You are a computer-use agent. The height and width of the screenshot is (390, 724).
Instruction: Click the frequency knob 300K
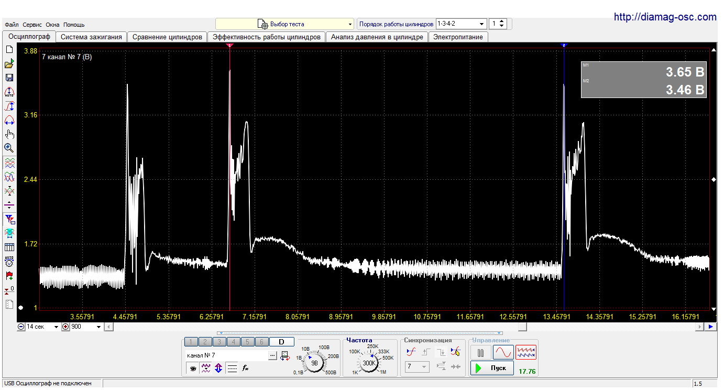click(x=369, y=362)
